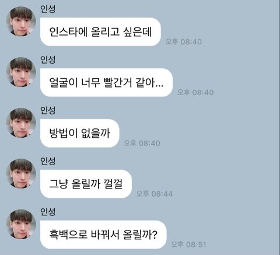The height and width of the screenshot is (255, 280).
Task: Tap the avatar next to '얼굴이 너무 빨간거 같아...'
Action: [21, 72]
